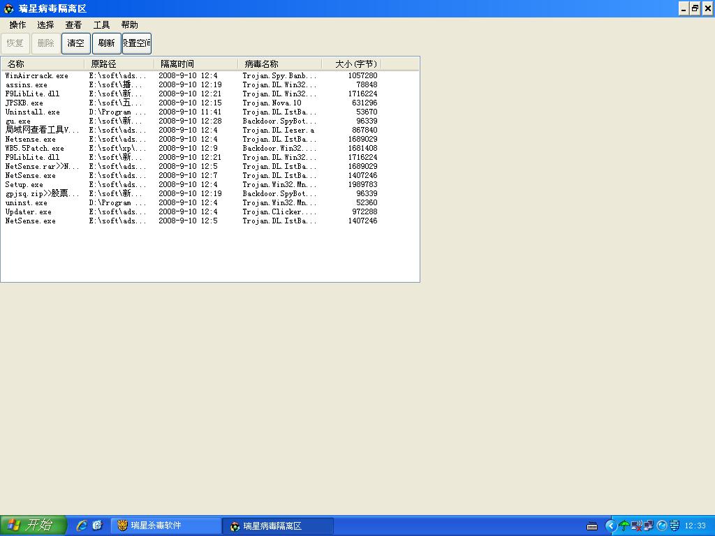The height and width of the screenshot is (536, 715).
Task: Select the Netsense.exe entry sized 1689029
Action: [31, 140]
